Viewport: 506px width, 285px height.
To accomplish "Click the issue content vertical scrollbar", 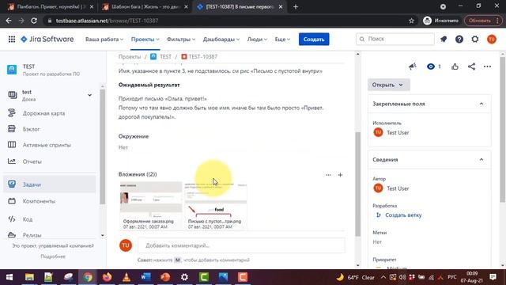I will pyautogui.click(x=357, y=184).
